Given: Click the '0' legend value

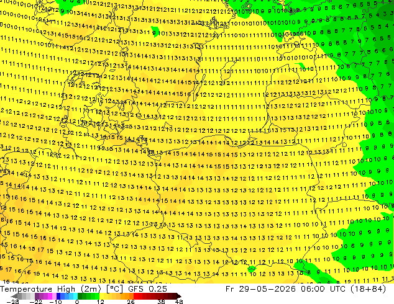Looking at the screenshot, I should [x=77, y=302].
